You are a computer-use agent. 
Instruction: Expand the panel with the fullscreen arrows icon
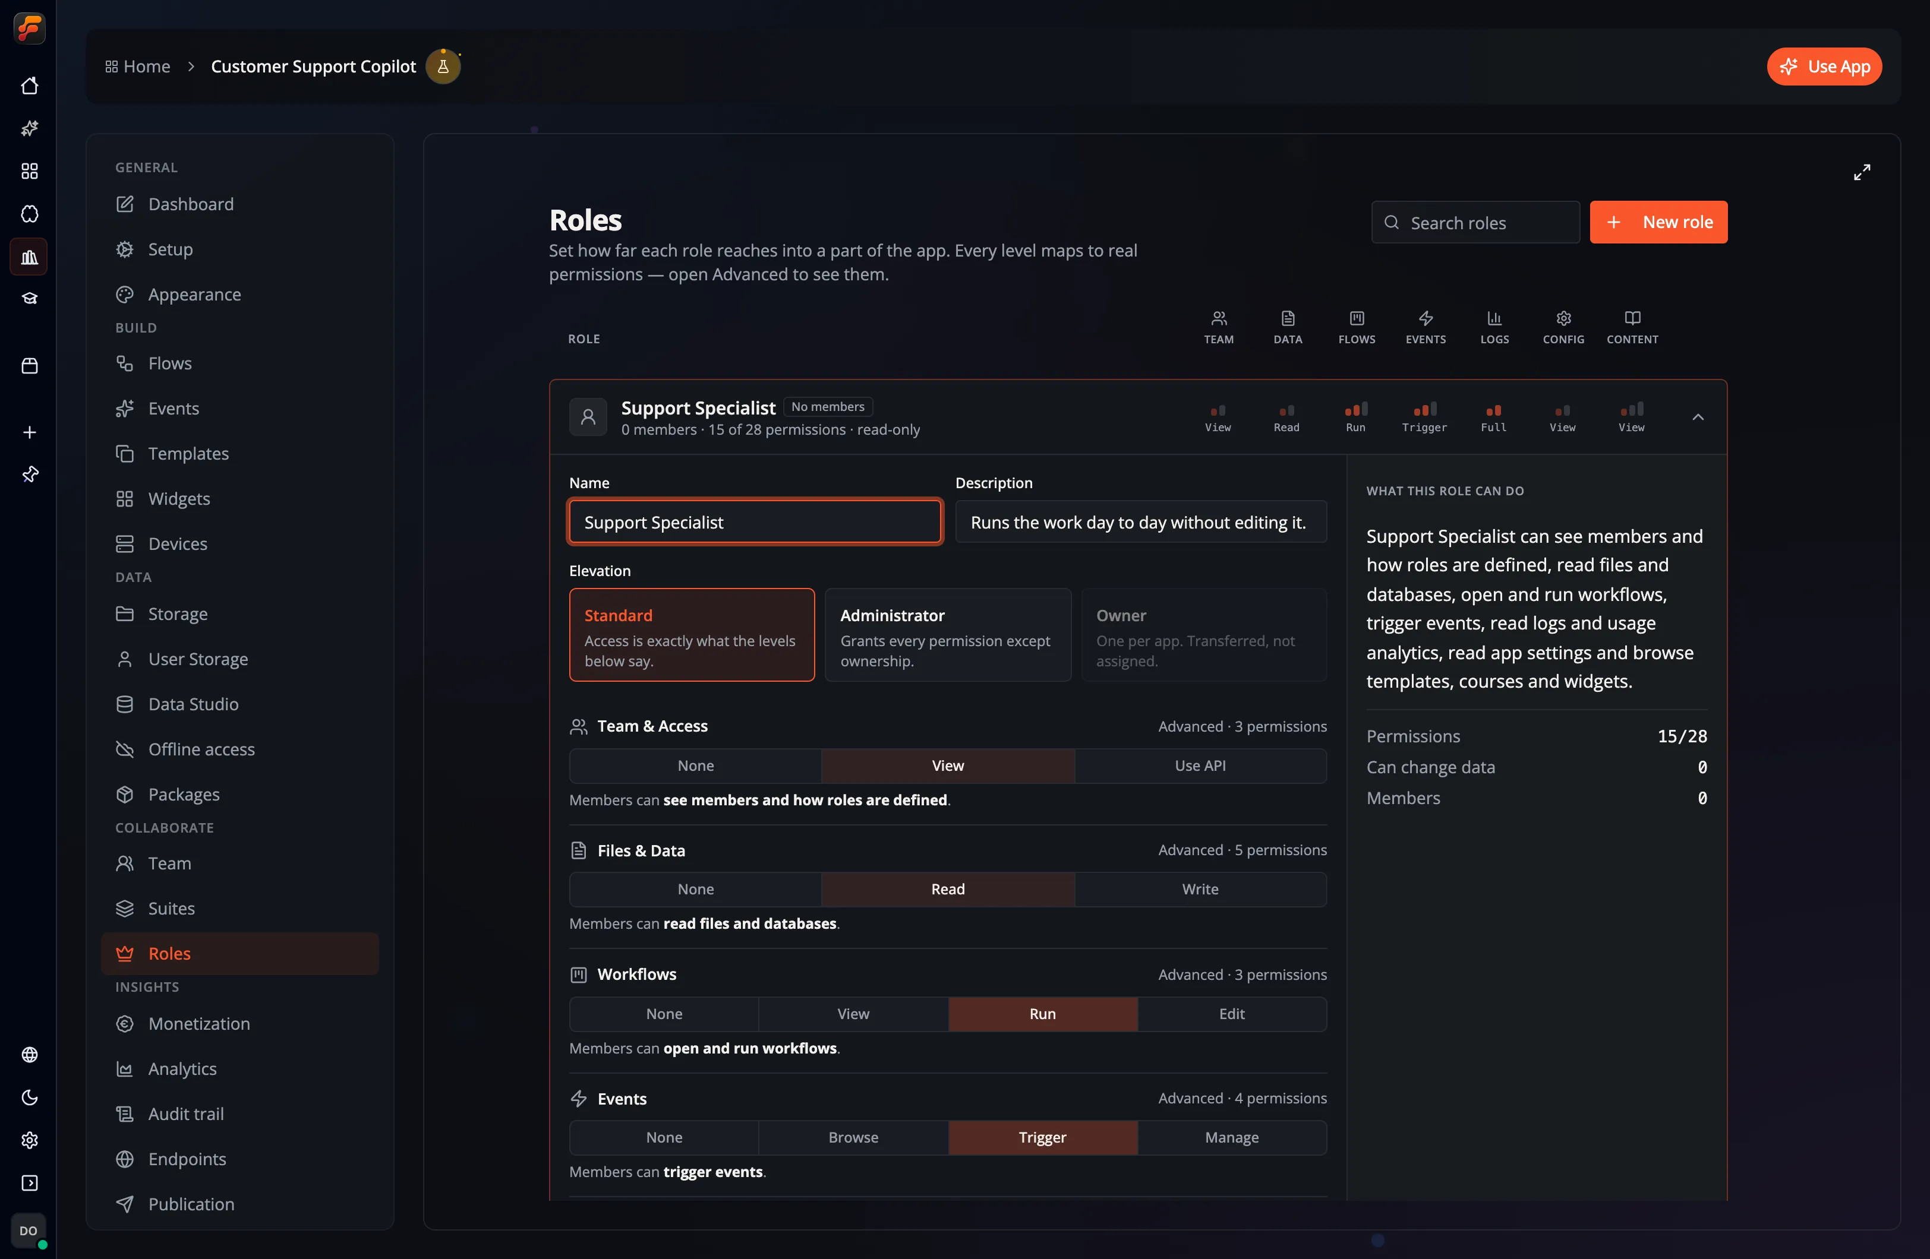1862,172
